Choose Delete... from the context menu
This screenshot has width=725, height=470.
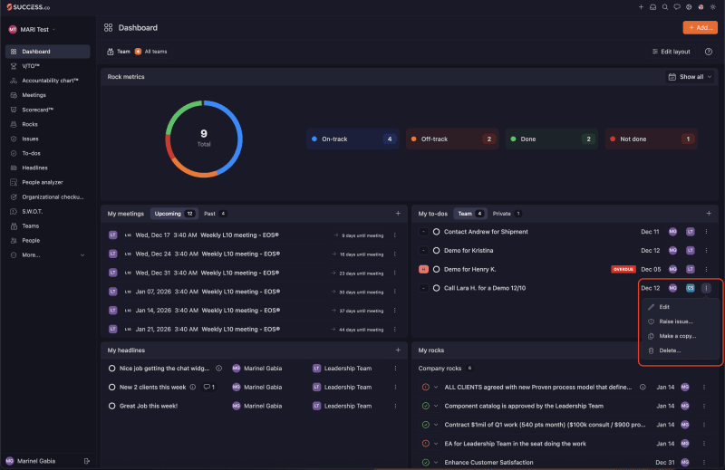click(679, 350)
